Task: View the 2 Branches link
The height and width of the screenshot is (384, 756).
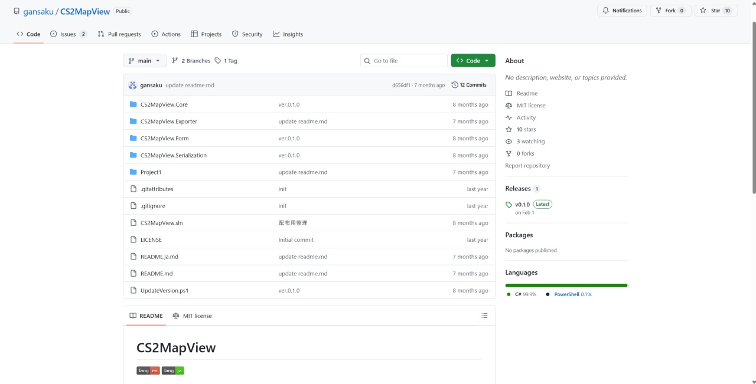Action: [x=191, y=61]
